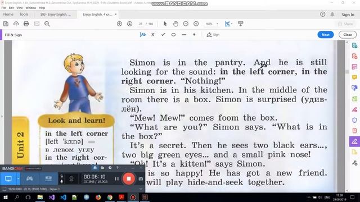Select the arrow selection tool
The width and height of the screenshot is (360, 202).
165,24
